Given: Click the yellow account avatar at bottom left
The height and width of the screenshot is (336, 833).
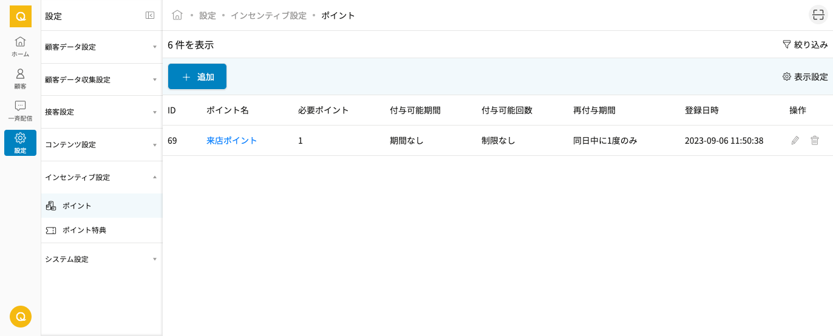Looking at the screenshot, I should 21,317.
